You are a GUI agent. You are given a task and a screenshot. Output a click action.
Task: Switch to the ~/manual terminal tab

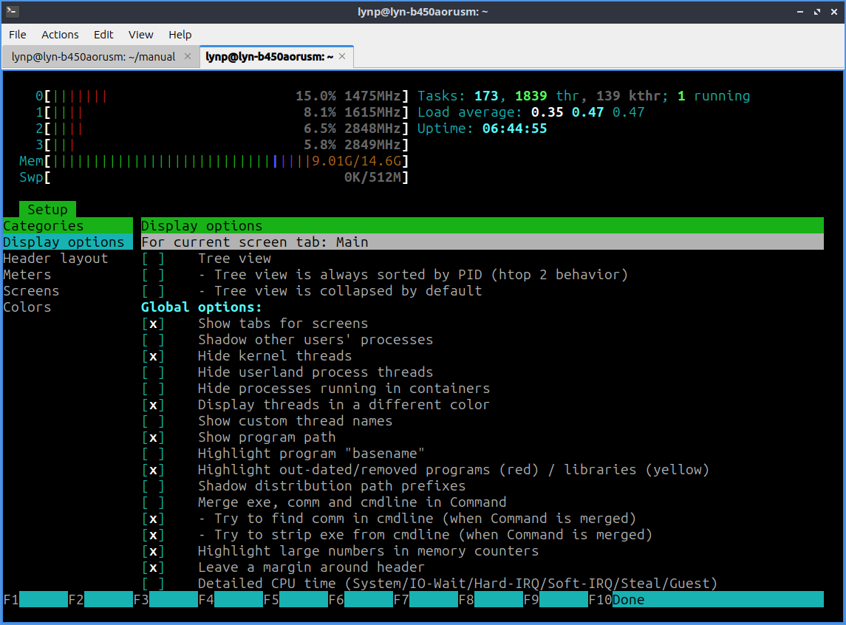point(94,57)
